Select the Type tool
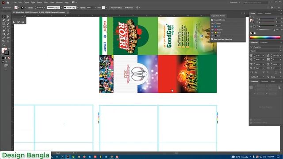 click(x=4, y=27)
